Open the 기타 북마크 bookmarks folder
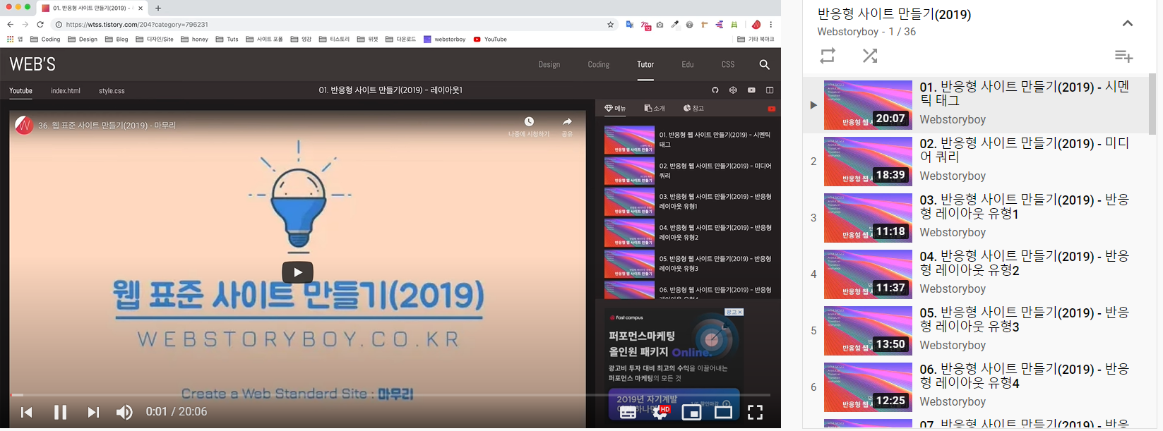 click(756, 40)
